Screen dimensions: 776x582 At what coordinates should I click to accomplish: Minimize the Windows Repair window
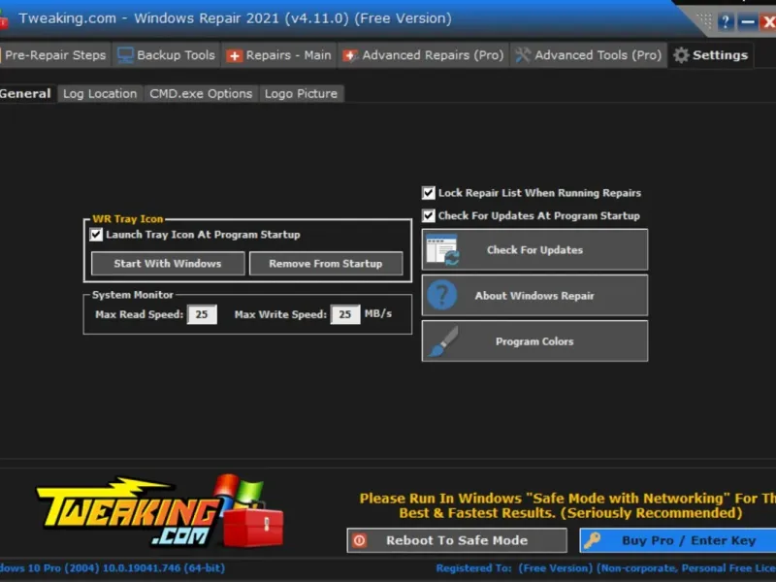click(x=748, y=21)
